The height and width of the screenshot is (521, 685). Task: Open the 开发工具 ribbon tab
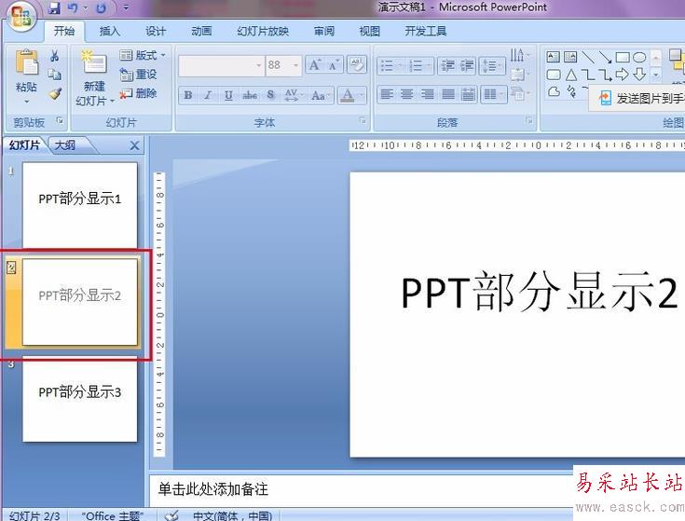(x=426, y=31)
